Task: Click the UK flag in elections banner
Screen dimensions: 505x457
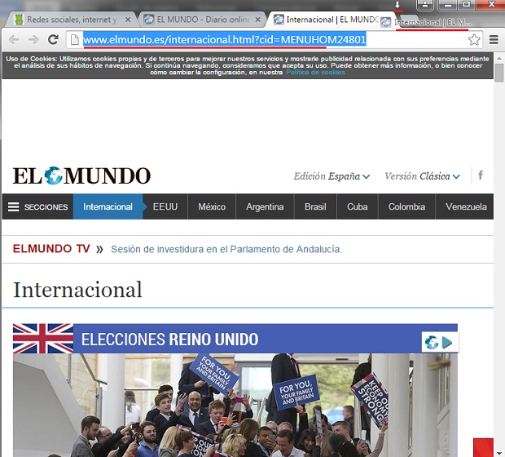Action: tap(43, 339)
